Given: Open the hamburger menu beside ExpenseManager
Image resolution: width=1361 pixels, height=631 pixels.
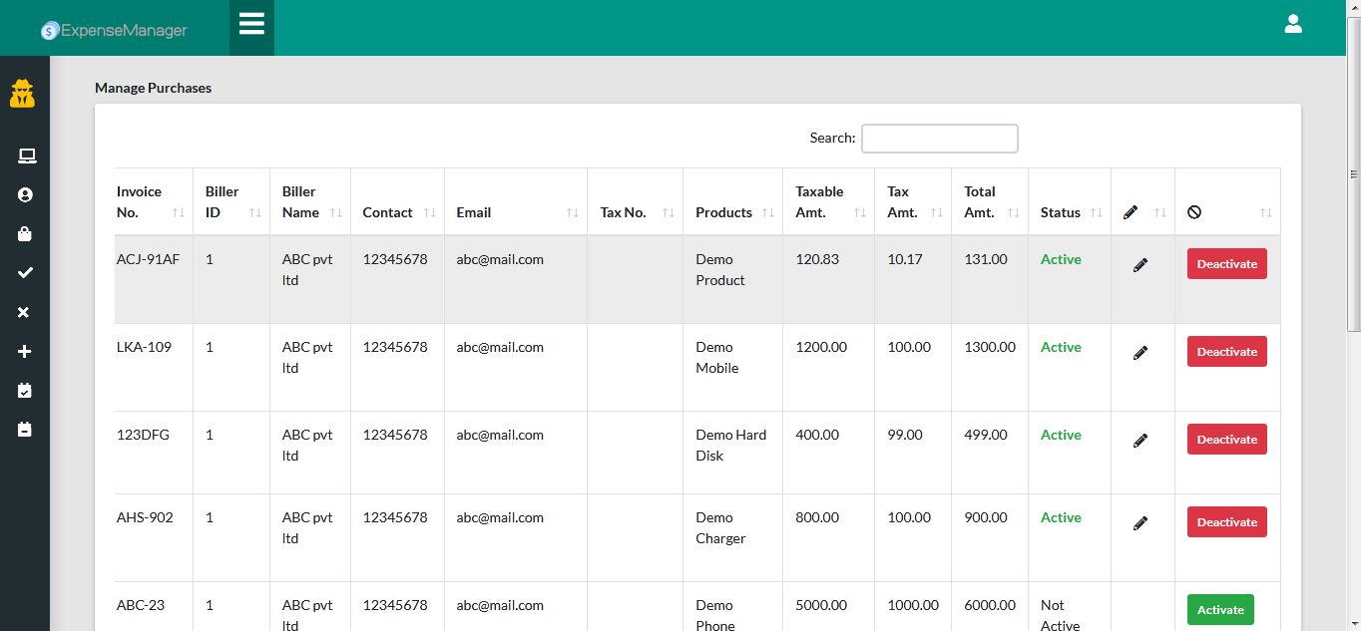Looking at the screenshot, I should [251, 23].
